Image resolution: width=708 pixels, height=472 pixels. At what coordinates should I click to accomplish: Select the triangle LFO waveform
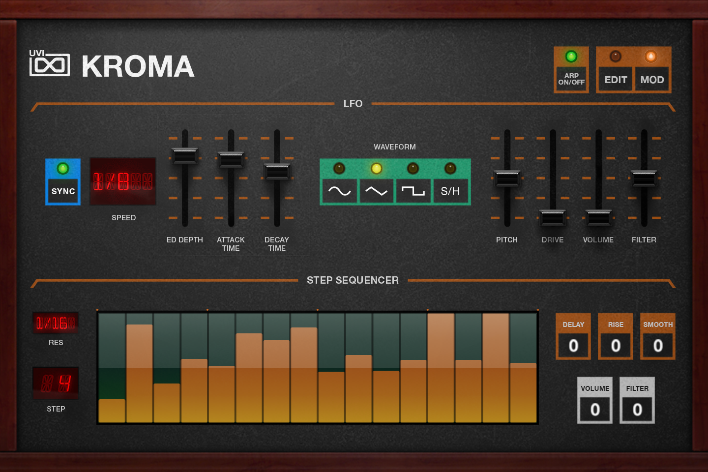click(x=376, y=191)
